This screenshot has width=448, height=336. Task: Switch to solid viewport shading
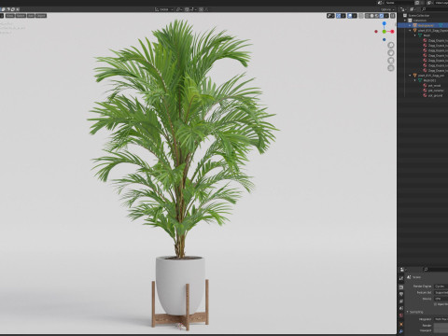(371, 16)
